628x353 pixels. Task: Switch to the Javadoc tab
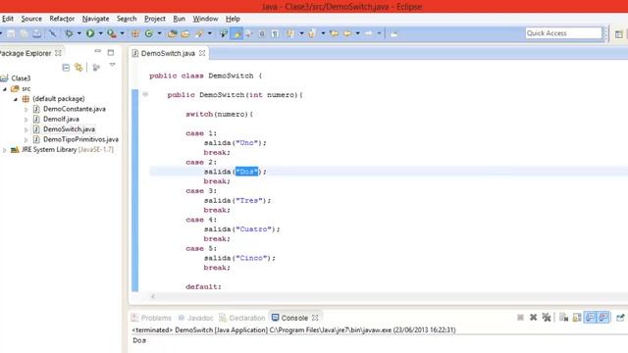pyautogui.click(x=195, y=318)
